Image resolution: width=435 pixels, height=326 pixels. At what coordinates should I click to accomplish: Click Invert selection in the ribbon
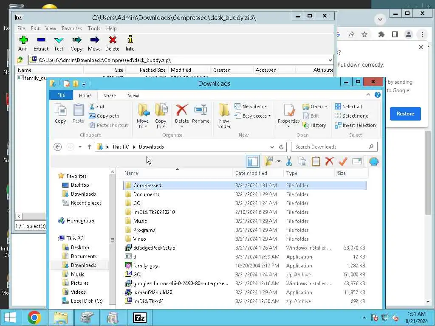pyautogui.click(x=356, y=125)
